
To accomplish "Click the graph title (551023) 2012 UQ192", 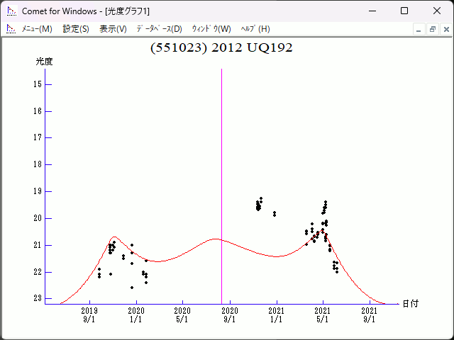I will (221, 47).
